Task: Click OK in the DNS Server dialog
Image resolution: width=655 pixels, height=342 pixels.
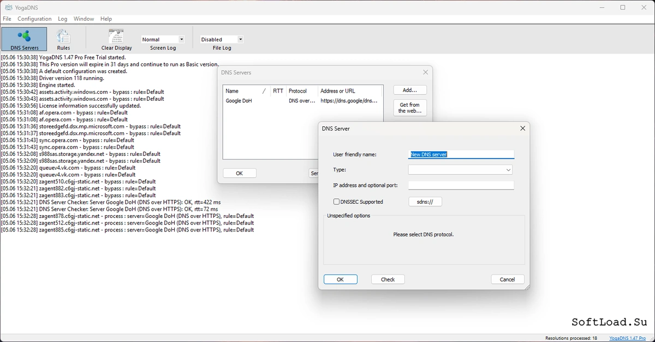Action: 340,279
